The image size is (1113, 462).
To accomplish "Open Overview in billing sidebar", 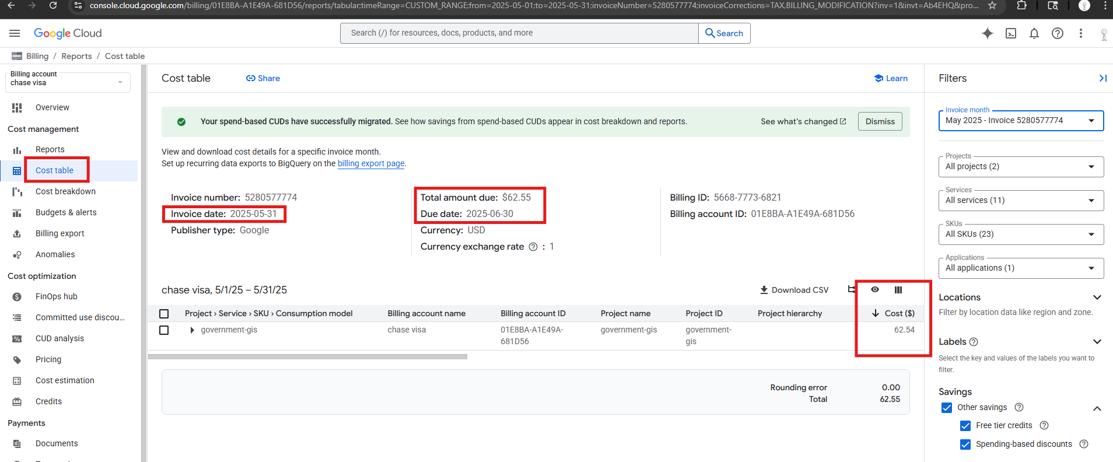I will (52, 107).
